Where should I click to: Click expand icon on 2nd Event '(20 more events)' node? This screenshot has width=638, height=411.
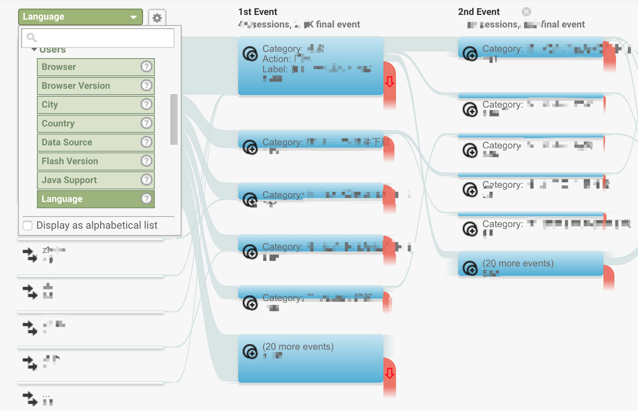click(x=470, y=268)
